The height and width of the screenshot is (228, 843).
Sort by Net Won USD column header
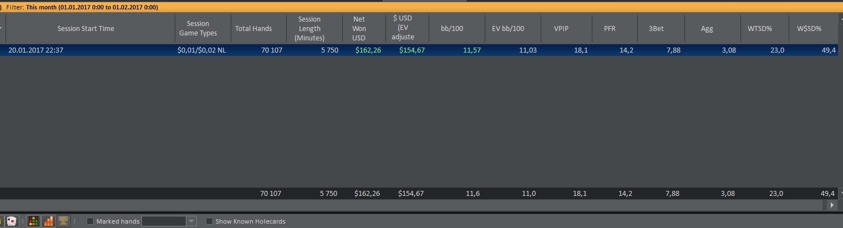coord(359,29)
